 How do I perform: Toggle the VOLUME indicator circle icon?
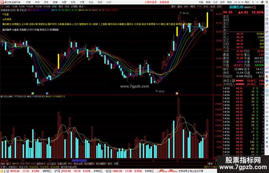point(1,97)
